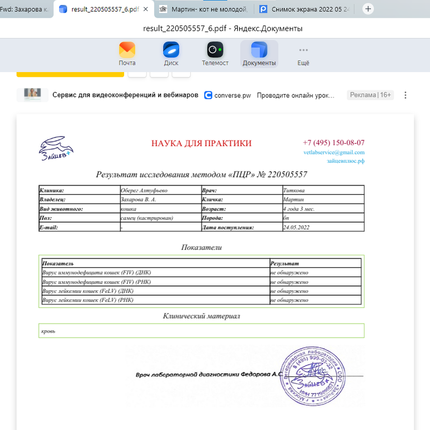Switch to Снимок экрана 2022 05 tab
The image size is (430, 430).
click(x=304, y=9)
